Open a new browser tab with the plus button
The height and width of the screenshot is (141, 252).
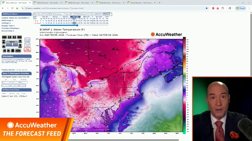click(160, 3)
